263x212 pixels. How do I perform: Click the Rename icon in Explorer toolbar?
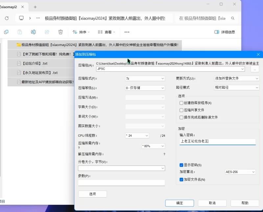click(34, 32)
